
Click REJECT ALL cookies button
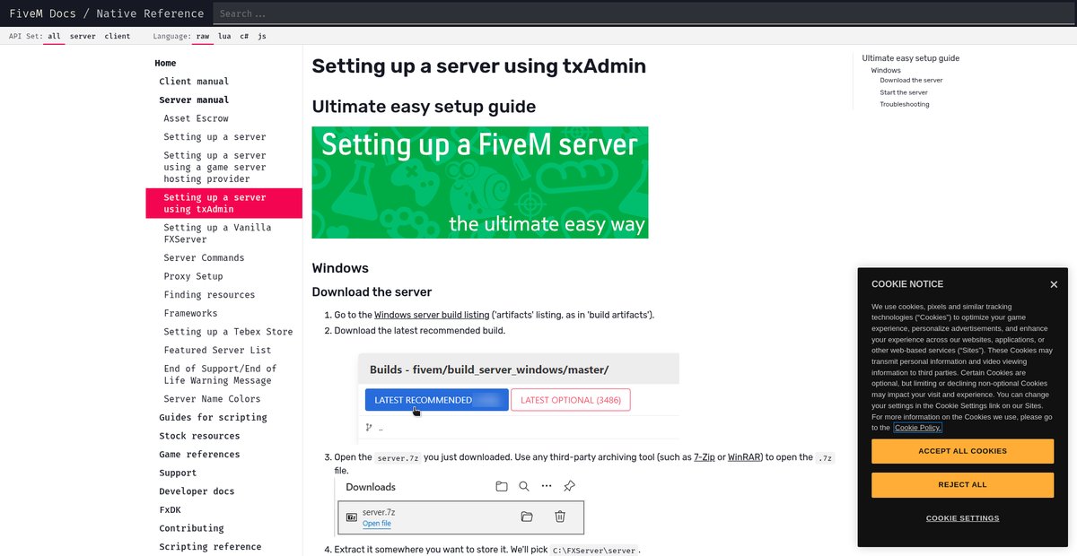click(x=962, y=485)
